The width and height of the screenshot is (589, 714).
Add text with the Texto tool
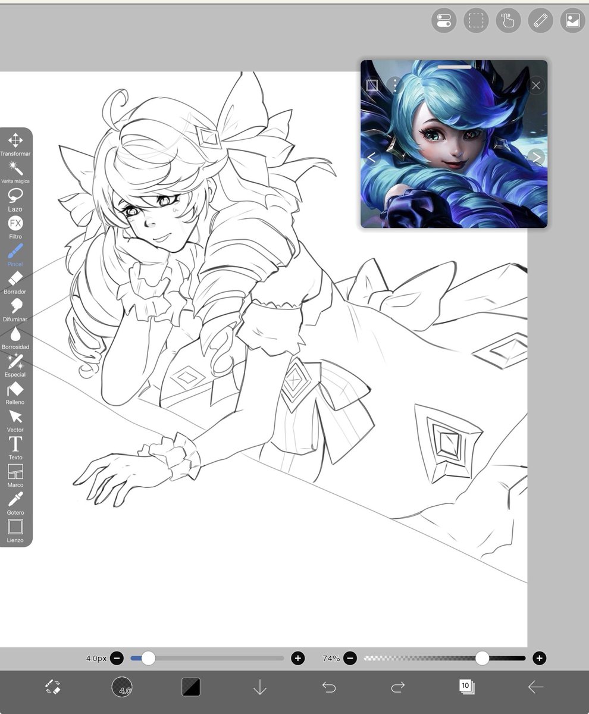tap(15, 448)
